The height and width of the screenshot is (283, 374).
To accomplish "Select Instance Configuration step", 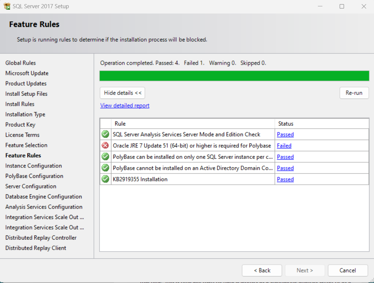I will pyautogui.click(x=34, y=166).
